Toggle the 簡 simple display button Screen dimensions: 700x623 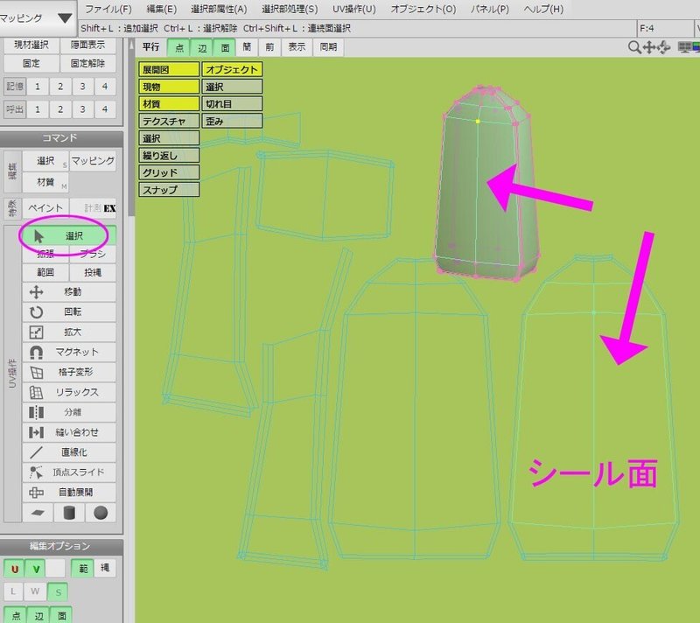coord(248,47)
